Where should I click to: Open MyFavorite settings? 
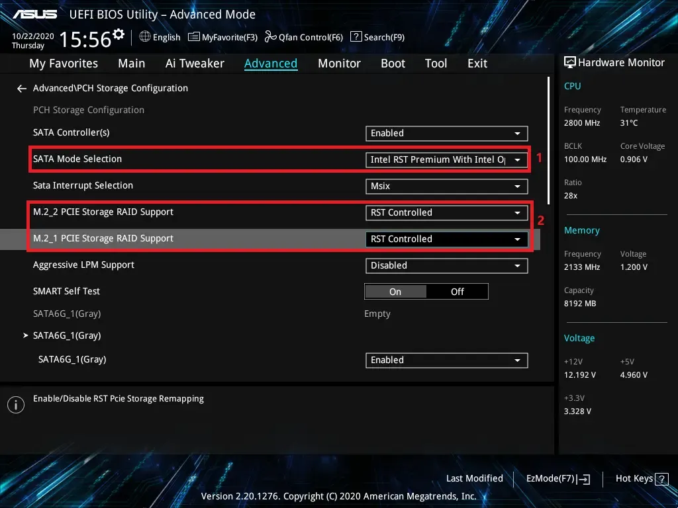[222, 37]
